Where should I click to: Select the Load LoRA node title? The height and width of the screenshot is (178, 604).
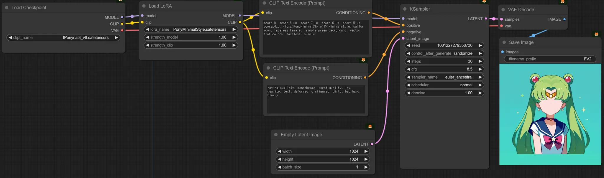[x=160, y=6]
